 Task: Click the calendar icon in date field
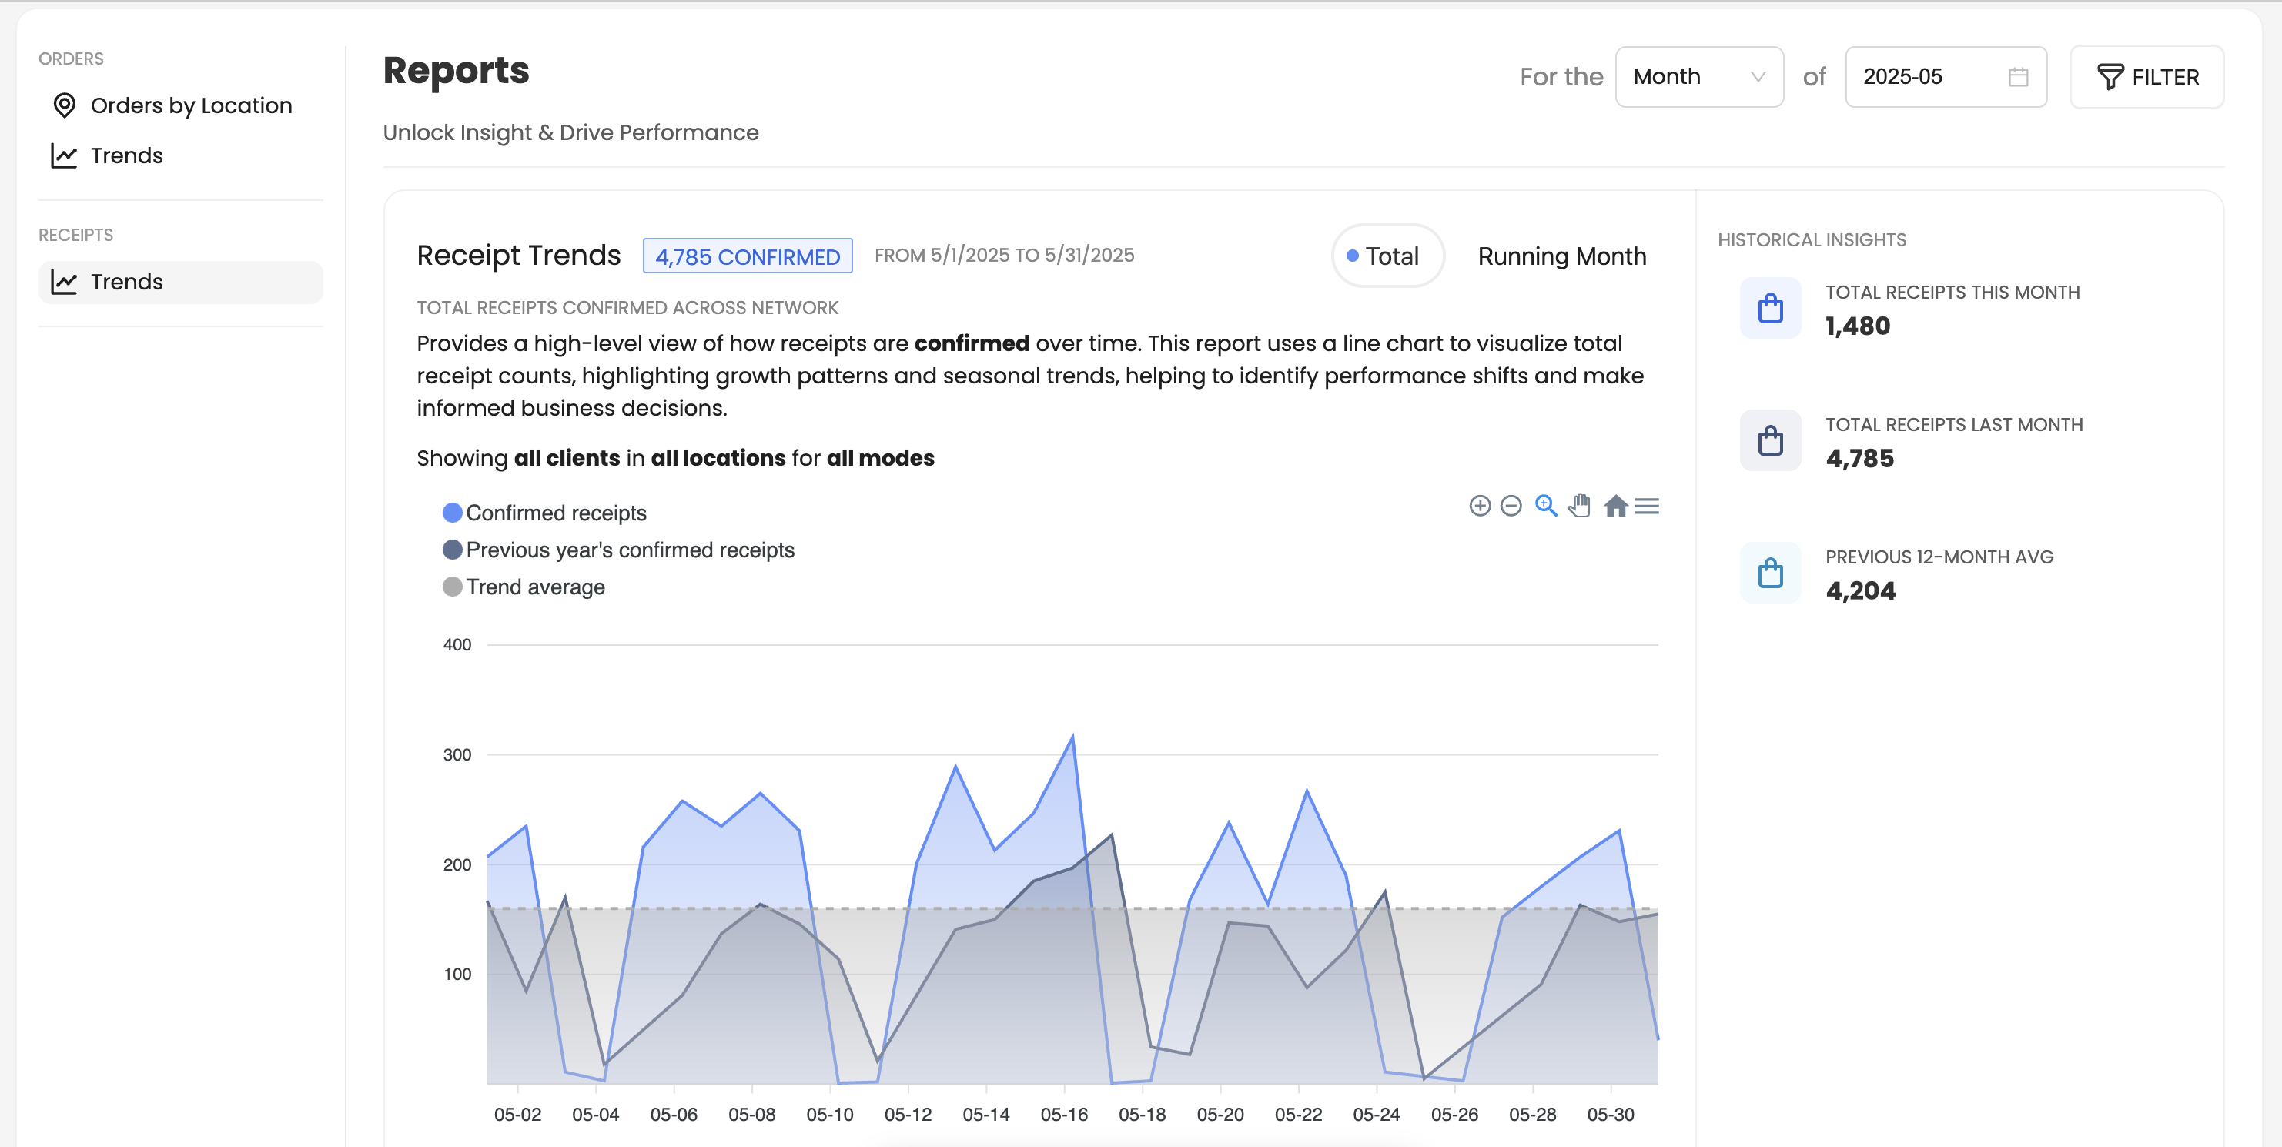pyautogui.click(x=2018, y=77)
